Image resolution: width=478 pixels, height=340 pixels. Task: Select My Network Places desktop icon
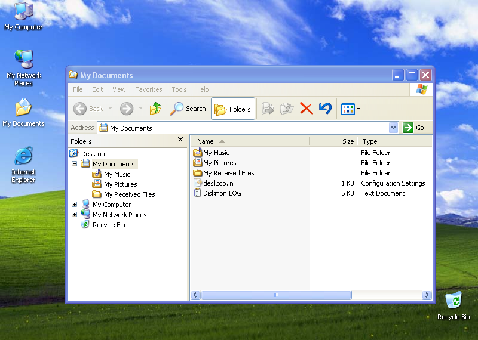23,67
